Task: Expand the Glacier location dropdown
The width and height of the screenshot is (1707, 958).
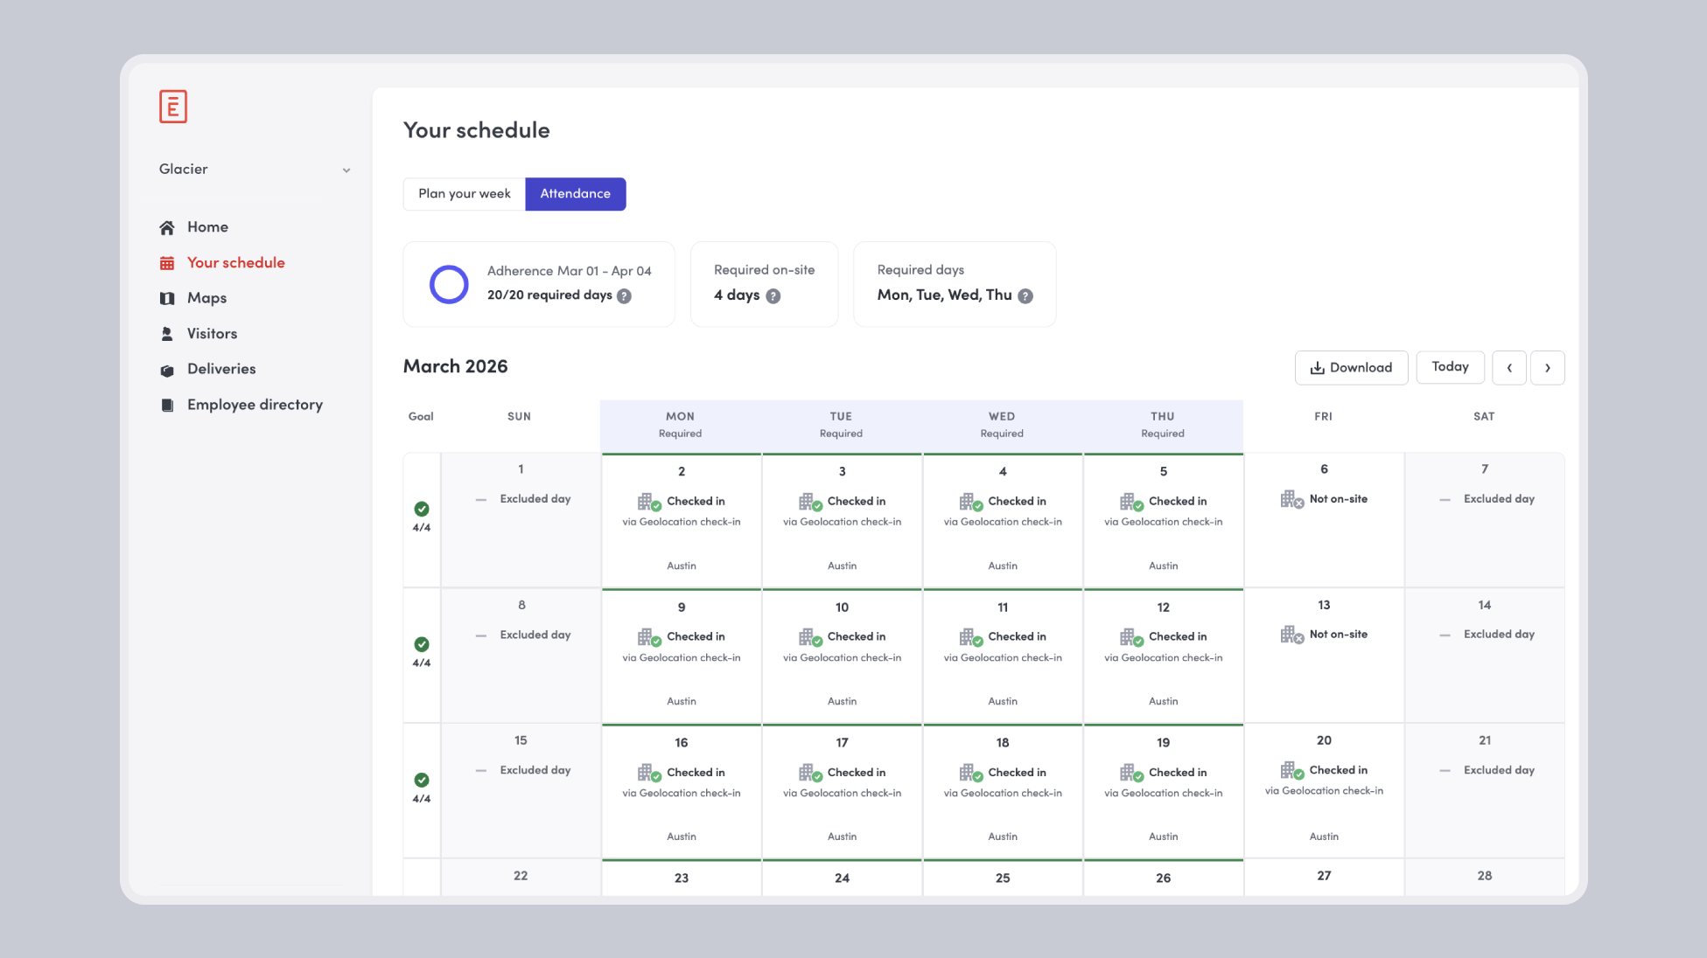Action: pyautogui.click(x=346, y=170)
